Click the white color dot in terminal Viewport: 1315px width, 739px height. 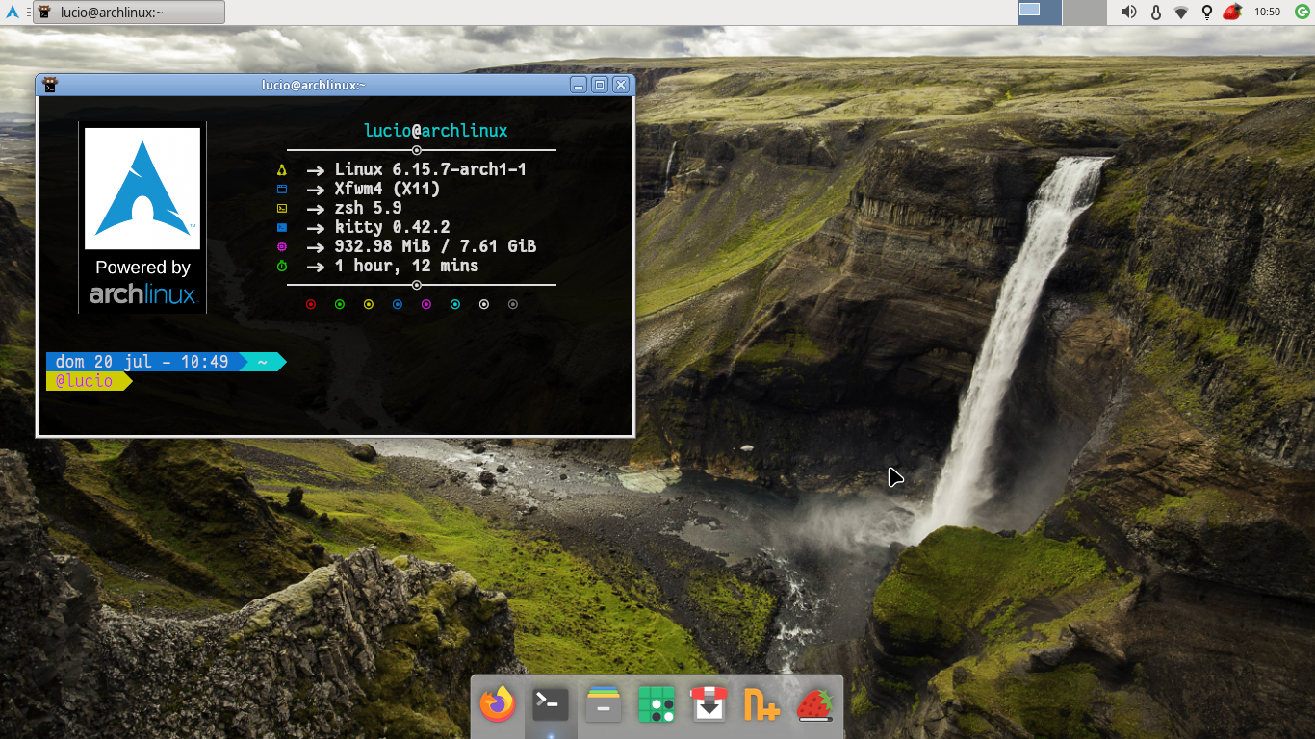coord(484,304)
